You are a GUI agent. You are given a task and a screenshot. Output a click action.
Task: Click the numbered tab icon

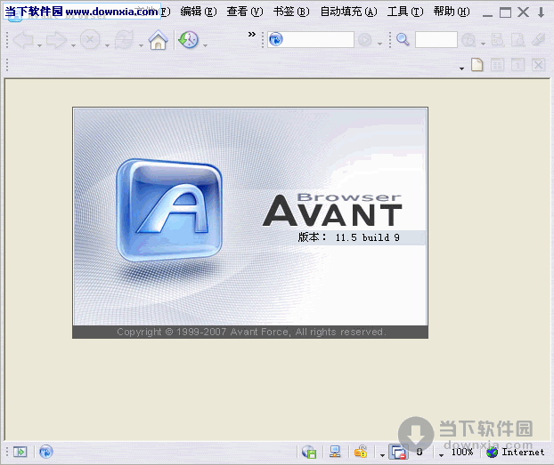click(517, 65)
